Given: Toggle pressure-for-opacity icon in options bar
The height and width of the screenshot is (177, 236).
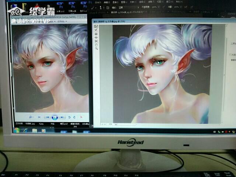Looking at the screenshot, I should click(x=164, y=7).
